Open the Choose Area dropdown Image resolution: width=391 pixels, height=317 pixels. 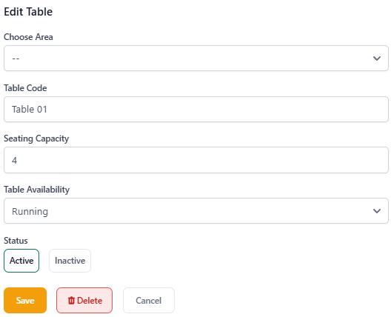196,58
